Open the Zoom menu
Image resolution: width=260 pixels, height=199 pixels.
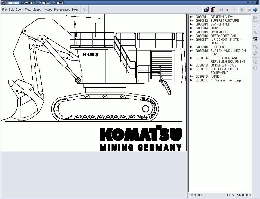click(19, 10)
